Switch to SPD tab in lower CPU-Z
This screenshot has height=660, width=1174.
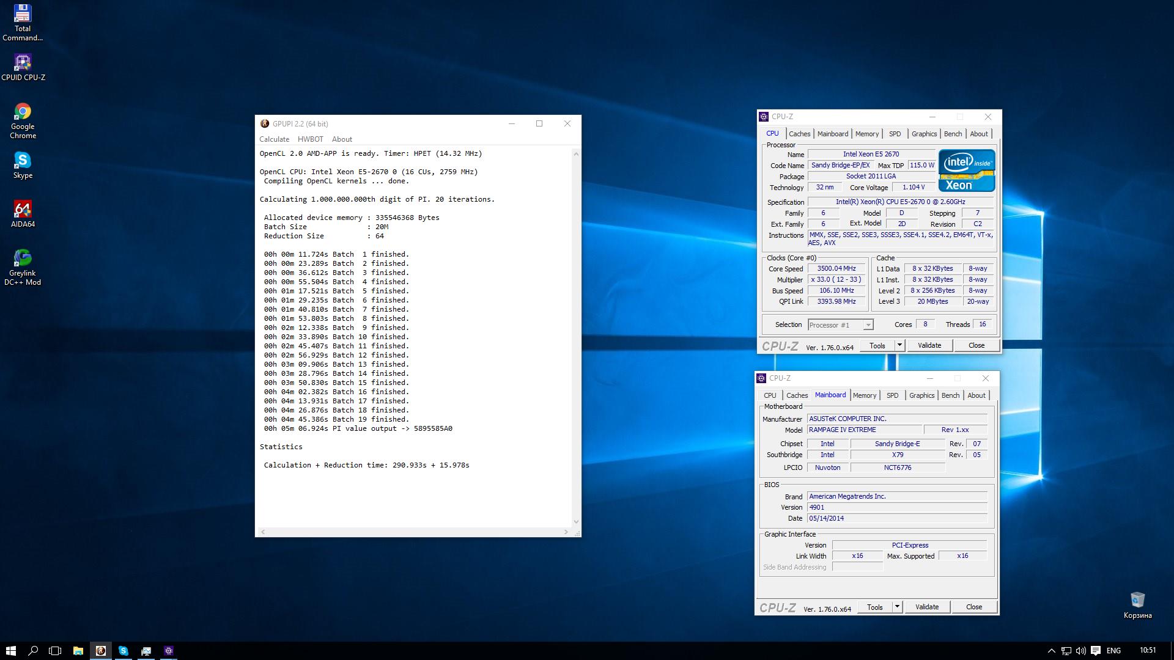tap(892, 395)
